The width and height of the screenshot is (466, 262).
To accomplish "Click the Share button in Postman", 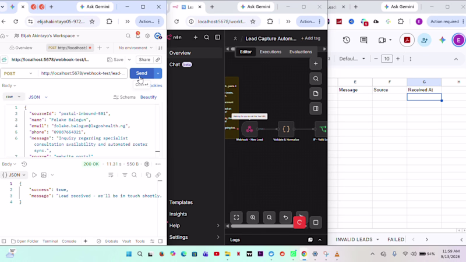I will (144, 60).
